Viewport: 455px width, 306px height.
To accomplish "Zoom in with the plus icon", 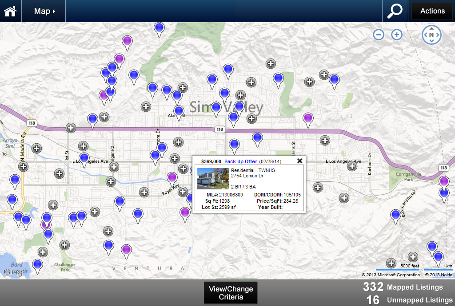I will [x=397, y=35].
